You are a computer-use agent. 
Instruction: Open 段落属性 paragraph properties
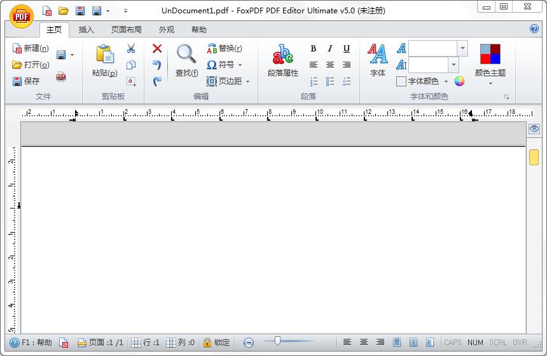(x=283, y=60)
